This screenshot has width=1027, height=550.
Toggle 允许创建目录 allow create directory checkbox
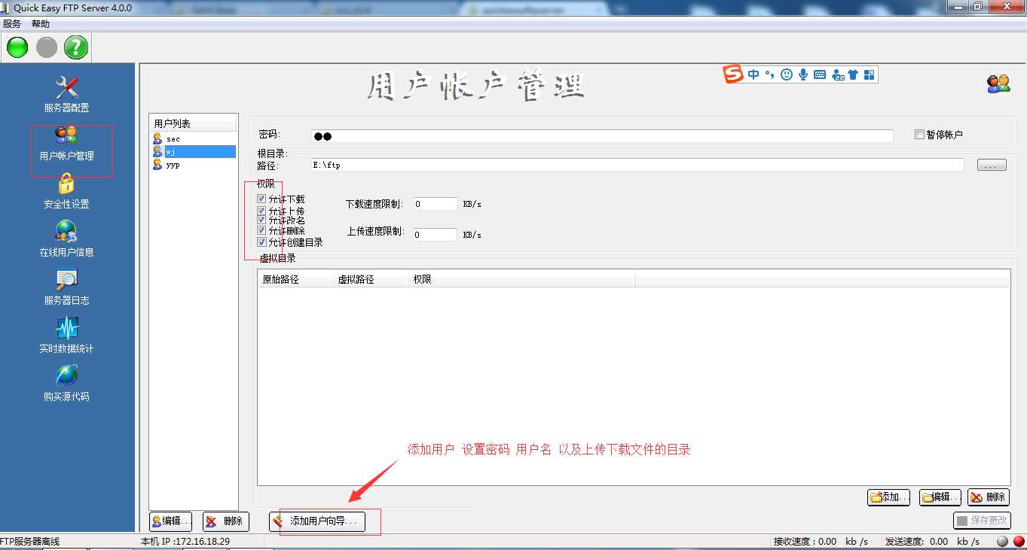pos(261,242)
